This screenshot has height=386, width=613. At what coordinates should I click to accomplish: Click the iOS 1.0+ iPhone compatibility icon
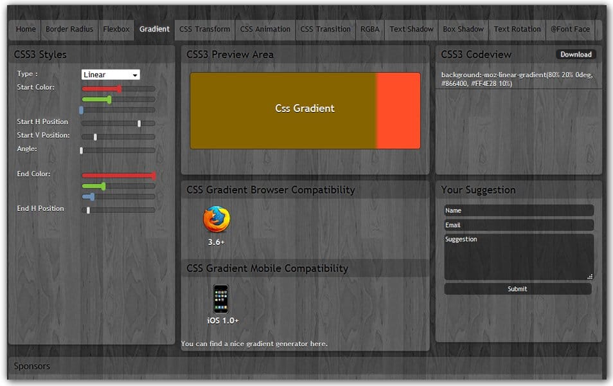(220, 298)
